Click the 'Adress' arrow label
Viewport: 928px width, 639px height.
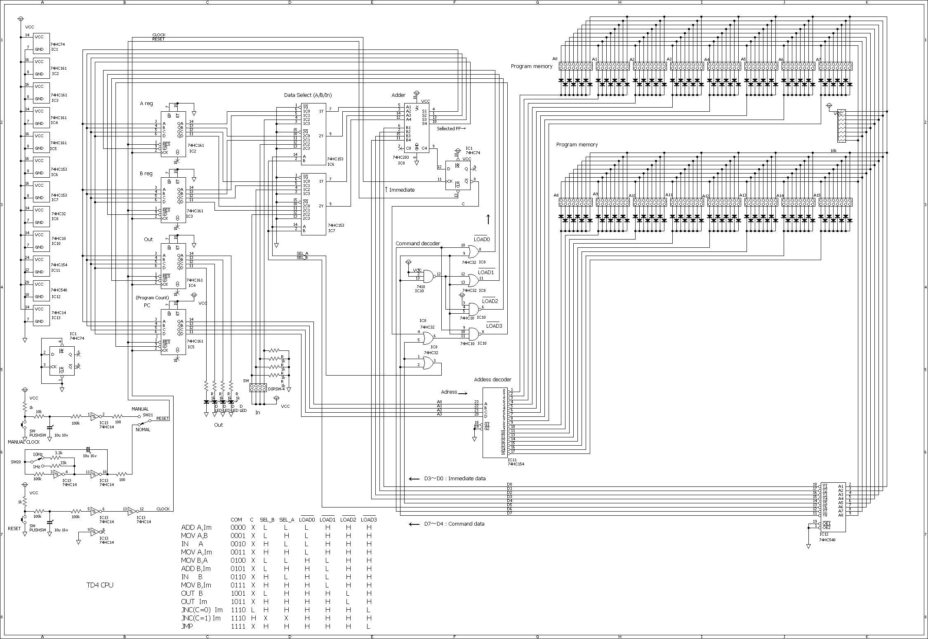click(x=454, y=392)
